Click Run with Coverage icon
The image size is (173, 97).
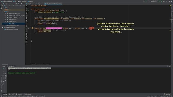pyautogui.click(x=164, y=1)
